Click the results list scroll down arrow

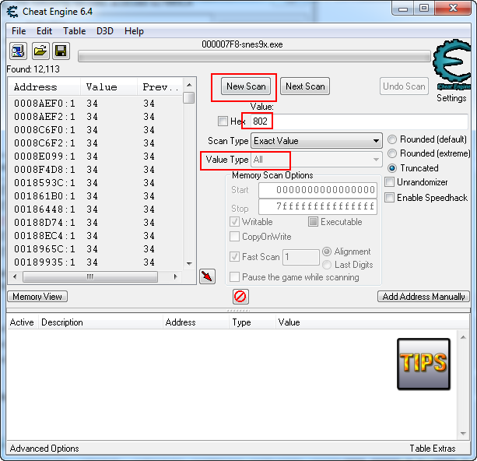click(189, 264)
